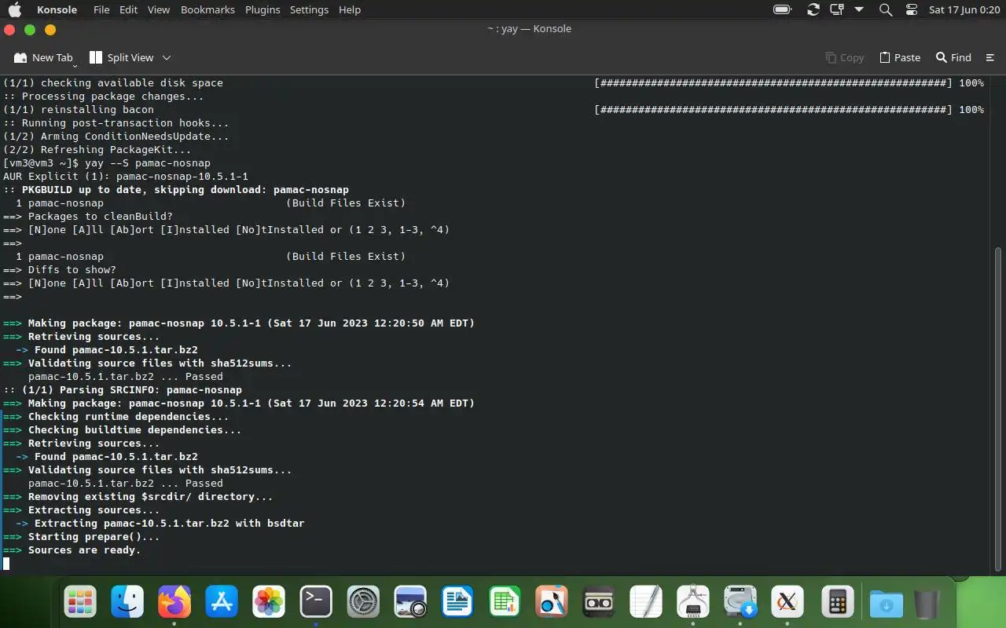Open the Konsole hamburger menu

pyautogui.click(x=990, y=57)
